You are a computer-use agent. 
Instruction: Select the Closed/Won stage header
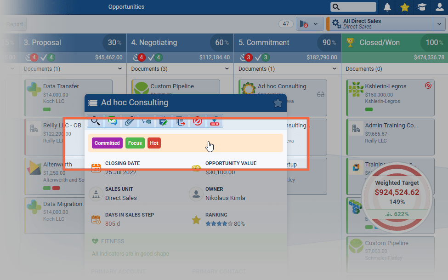379,42
